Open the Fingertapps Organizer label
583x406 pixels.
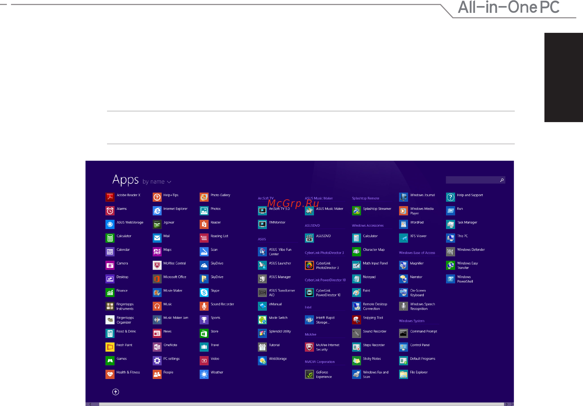(x=125, y=320)
